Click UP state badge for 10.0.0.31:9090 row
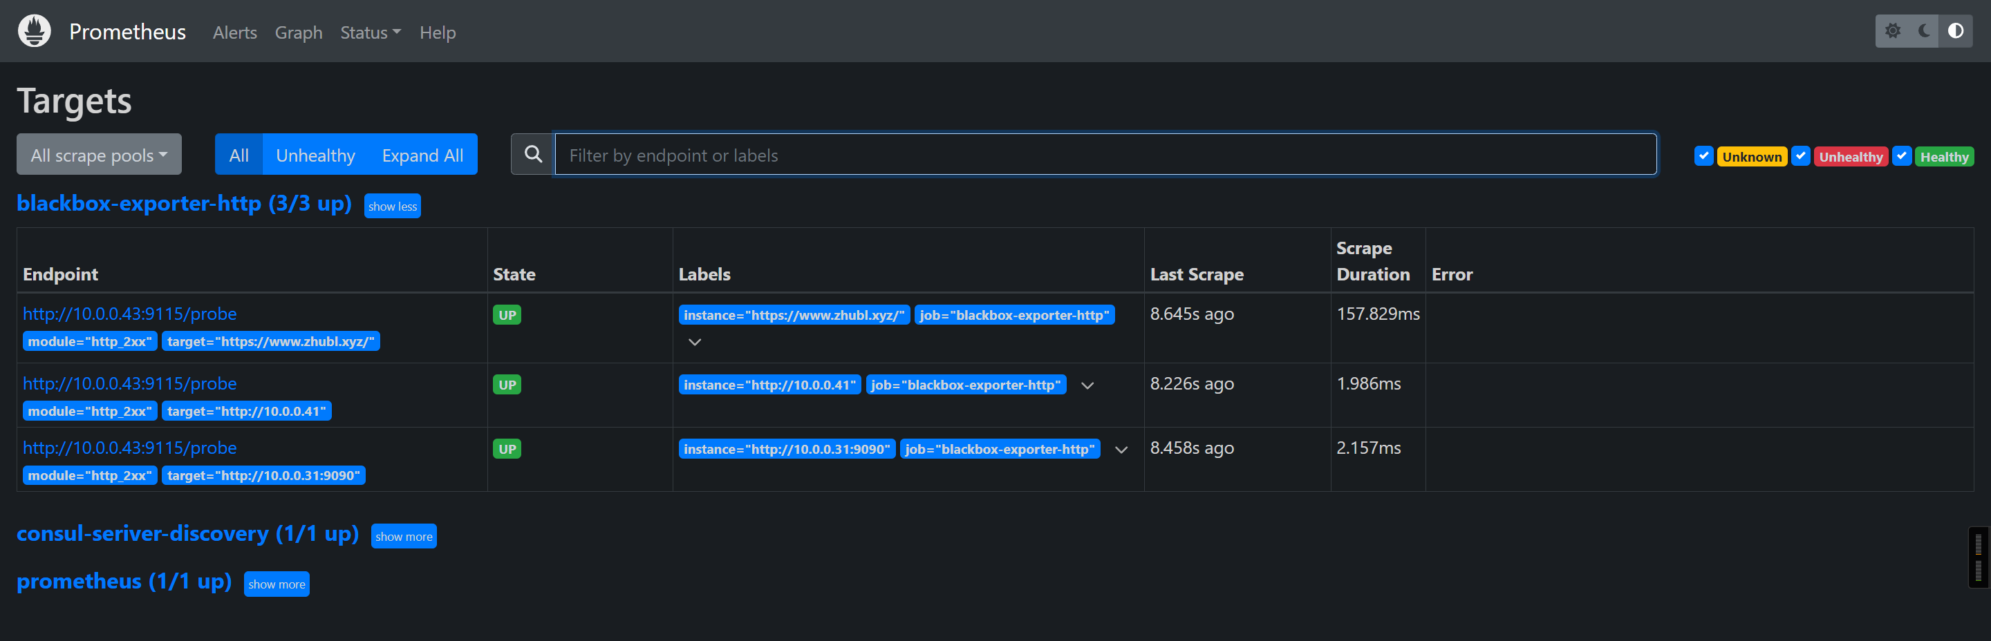1991x641 pixels. (507, 449)
